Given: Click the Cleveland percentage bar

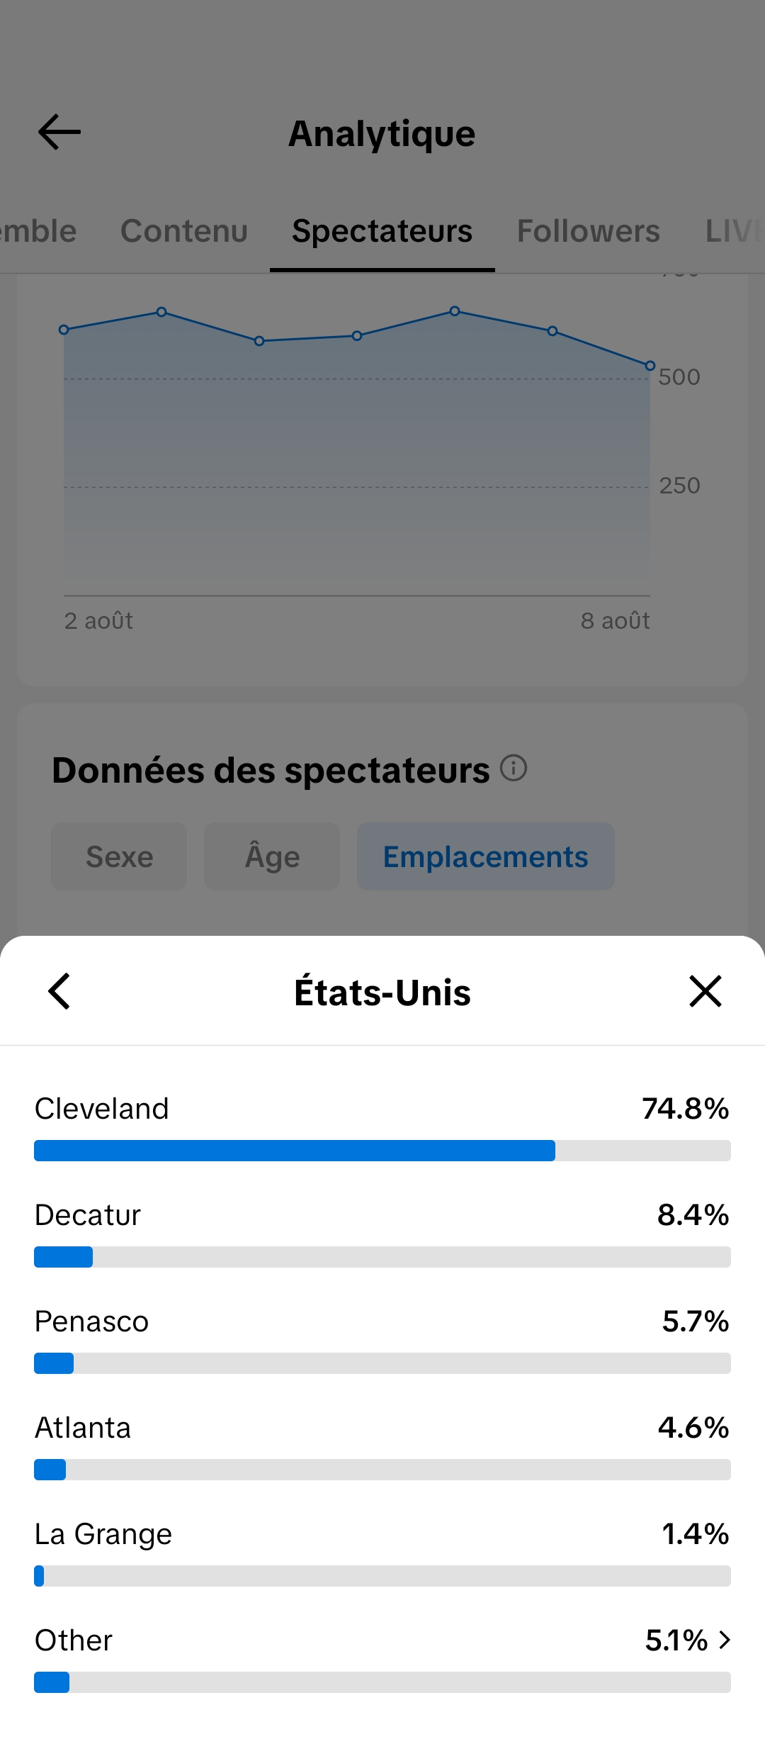Looking at the screenshot, I should coord(382,1151).
